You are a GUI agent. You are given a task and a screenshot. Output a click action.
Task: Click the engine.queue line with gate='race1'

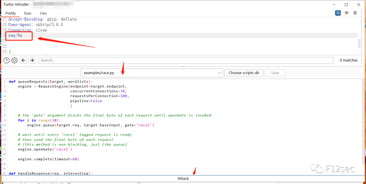(x=90, y=125)
